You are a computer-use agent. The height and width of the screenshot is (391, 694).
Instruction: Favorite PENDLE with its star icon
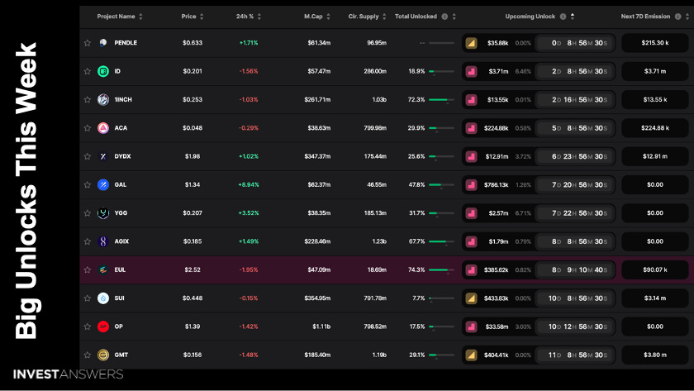click(88, 43)
